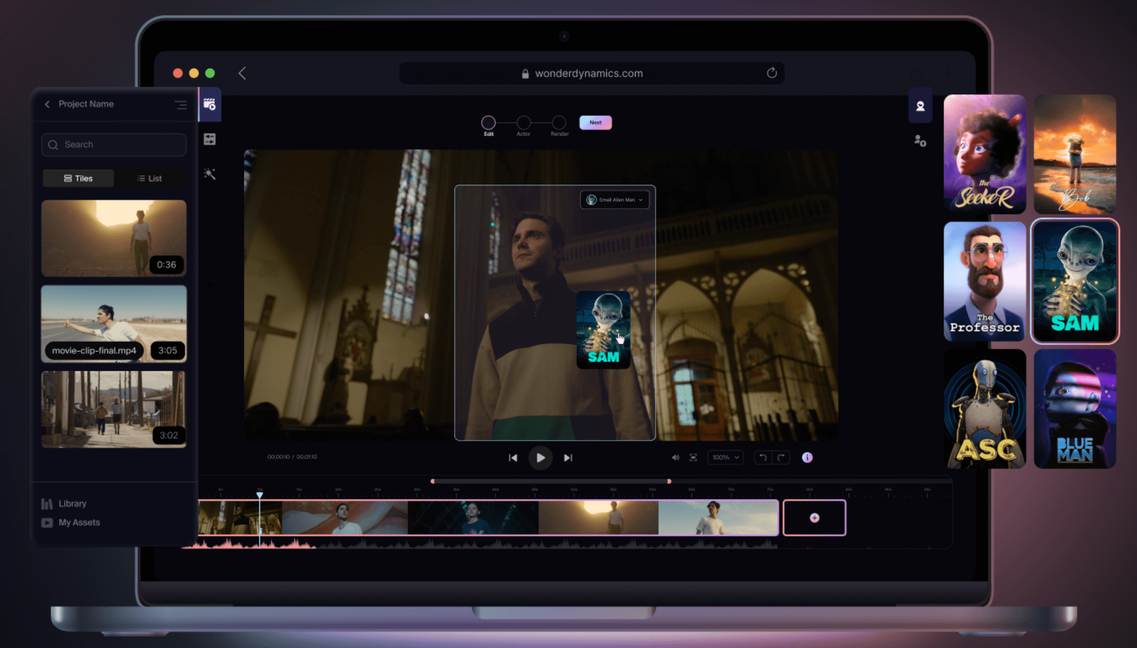Image resolution: width=1137 pixels, height=648 pixels.
Task: Open the adjustments sliders panel icon
Action: click(209, 139)
